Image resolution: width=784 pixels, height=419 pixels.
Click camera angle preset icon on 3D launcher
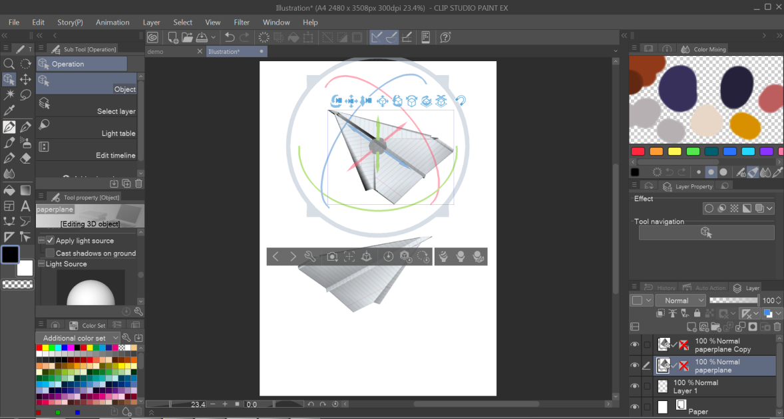click(332, 257)
